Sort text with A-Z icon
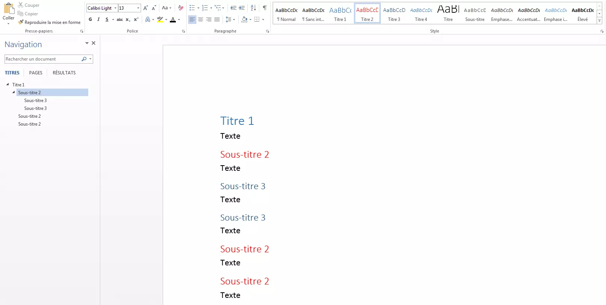The width and height of the screenshot is (606, 305). [253, 8]
